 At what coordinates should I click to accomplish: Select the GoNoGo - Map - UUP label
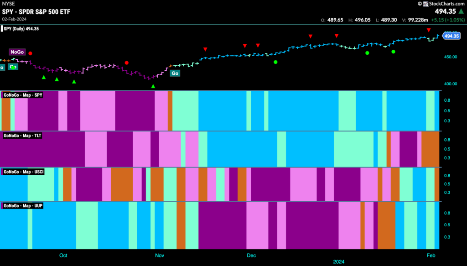click(x=23, y=205)
